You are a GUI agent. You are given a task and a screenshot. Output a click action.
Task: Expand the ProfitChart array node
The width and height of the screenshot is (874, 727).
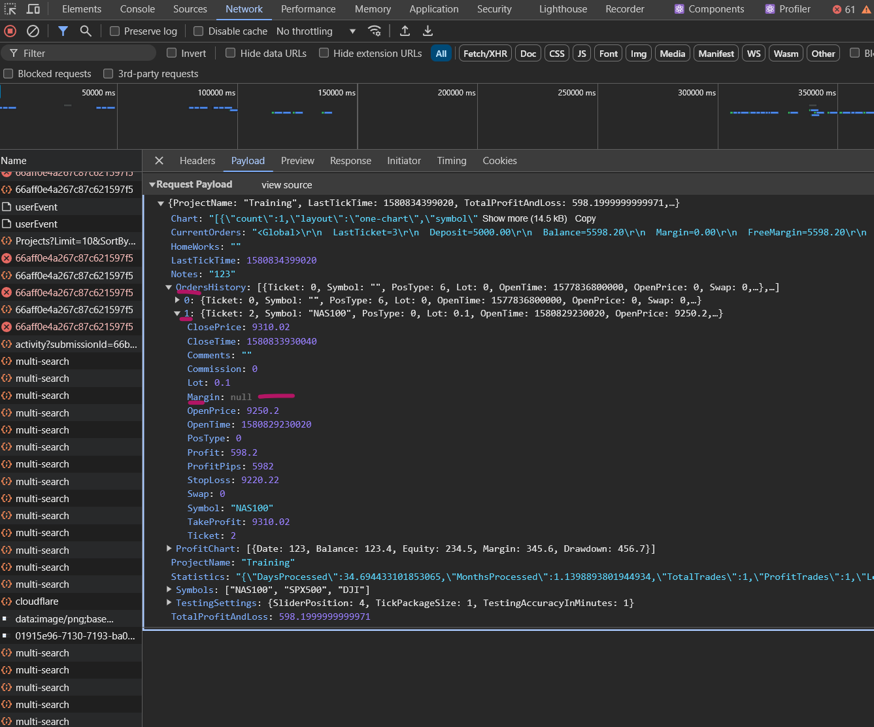click(x=169, y=549)
